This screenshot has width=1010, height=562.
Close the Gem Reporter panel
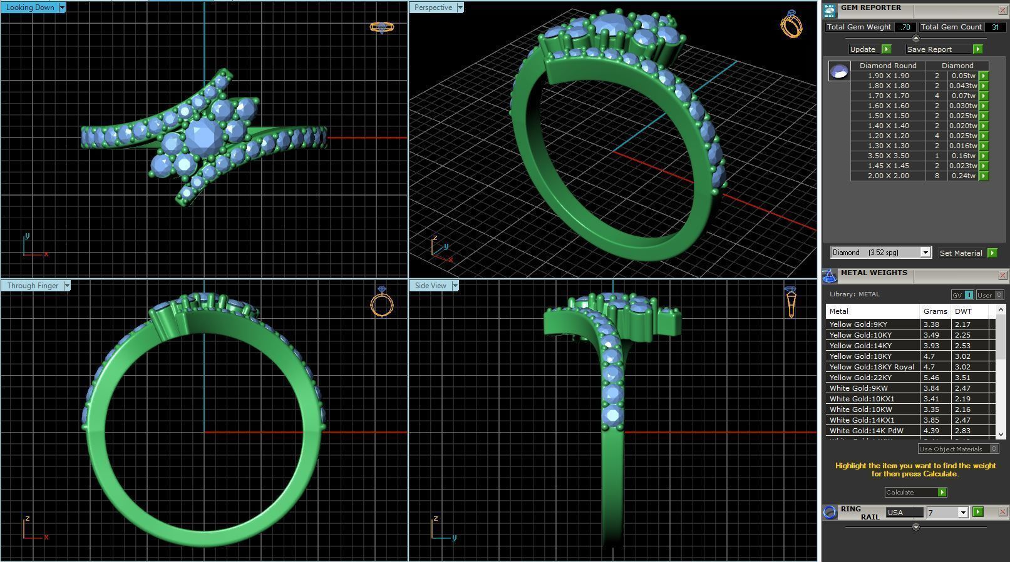pyautogui.click(x=1002, y=11)
